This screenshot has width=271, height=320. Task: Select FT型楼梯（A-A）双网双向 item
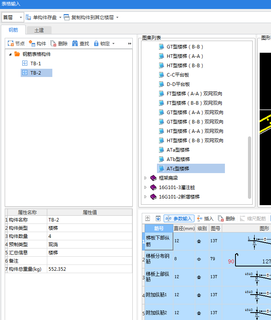pyautogui.click(x=194, y=94)
